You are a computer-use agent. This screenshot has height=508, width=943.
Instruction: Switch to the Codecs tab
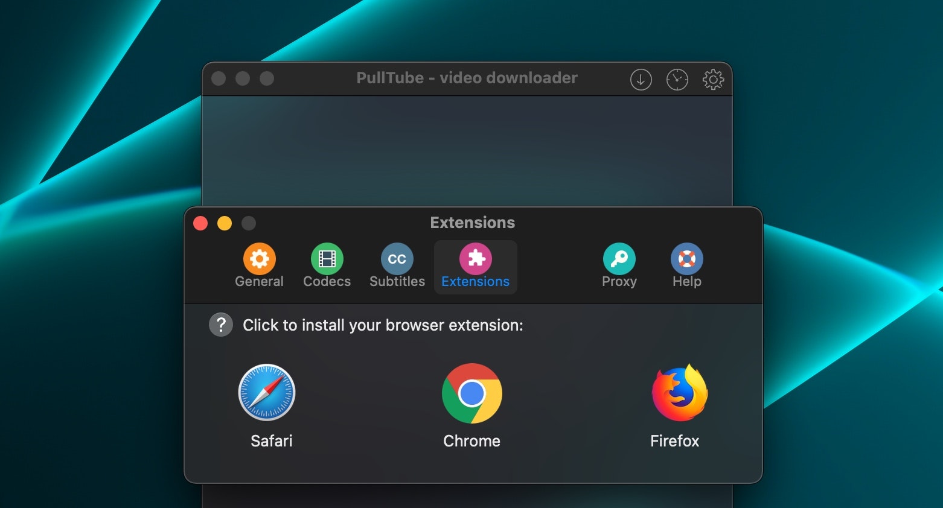(x=327, y=266)
